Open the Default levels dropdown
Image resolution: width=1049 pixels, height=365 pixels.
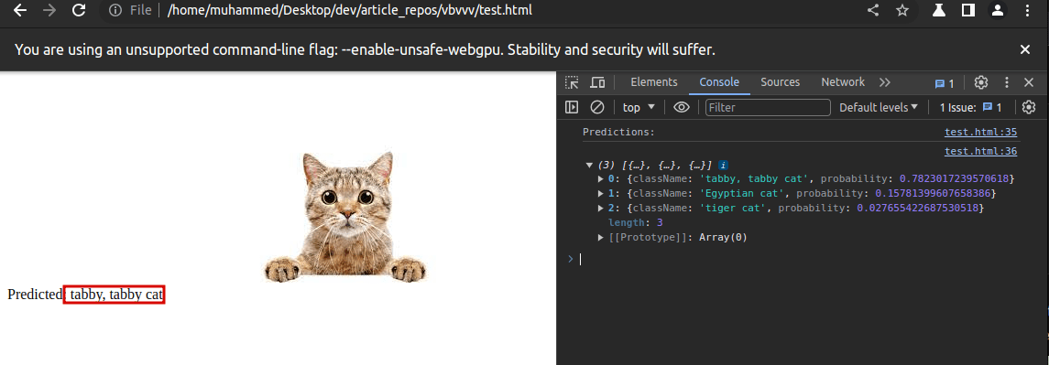pyautogui.click(x=880, y=107)
